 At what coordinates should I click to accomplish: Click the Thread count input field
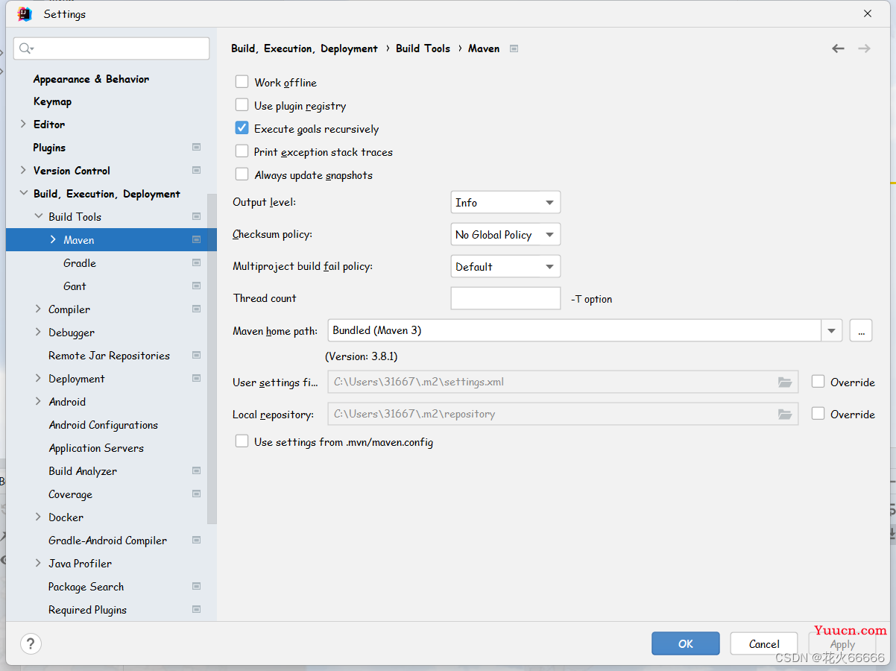505,298
